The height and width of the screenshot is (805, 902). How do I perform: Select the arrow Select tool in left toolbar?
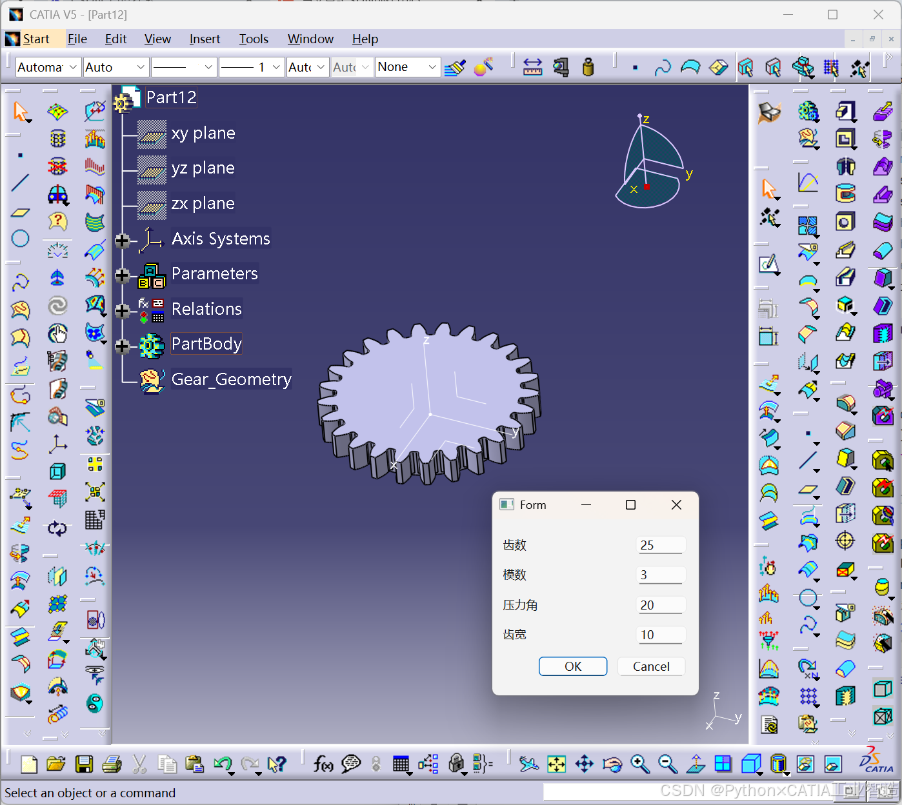click(x=21, y=112)
